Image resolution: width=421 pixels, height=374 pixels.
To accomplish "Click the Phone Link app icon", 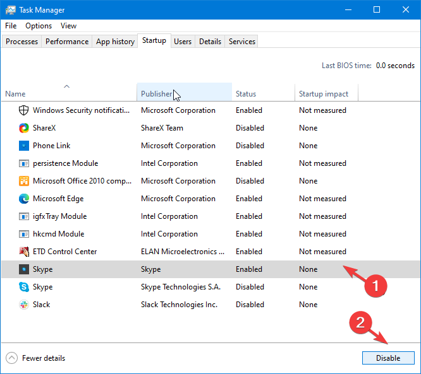I will (x=23, y=146).
